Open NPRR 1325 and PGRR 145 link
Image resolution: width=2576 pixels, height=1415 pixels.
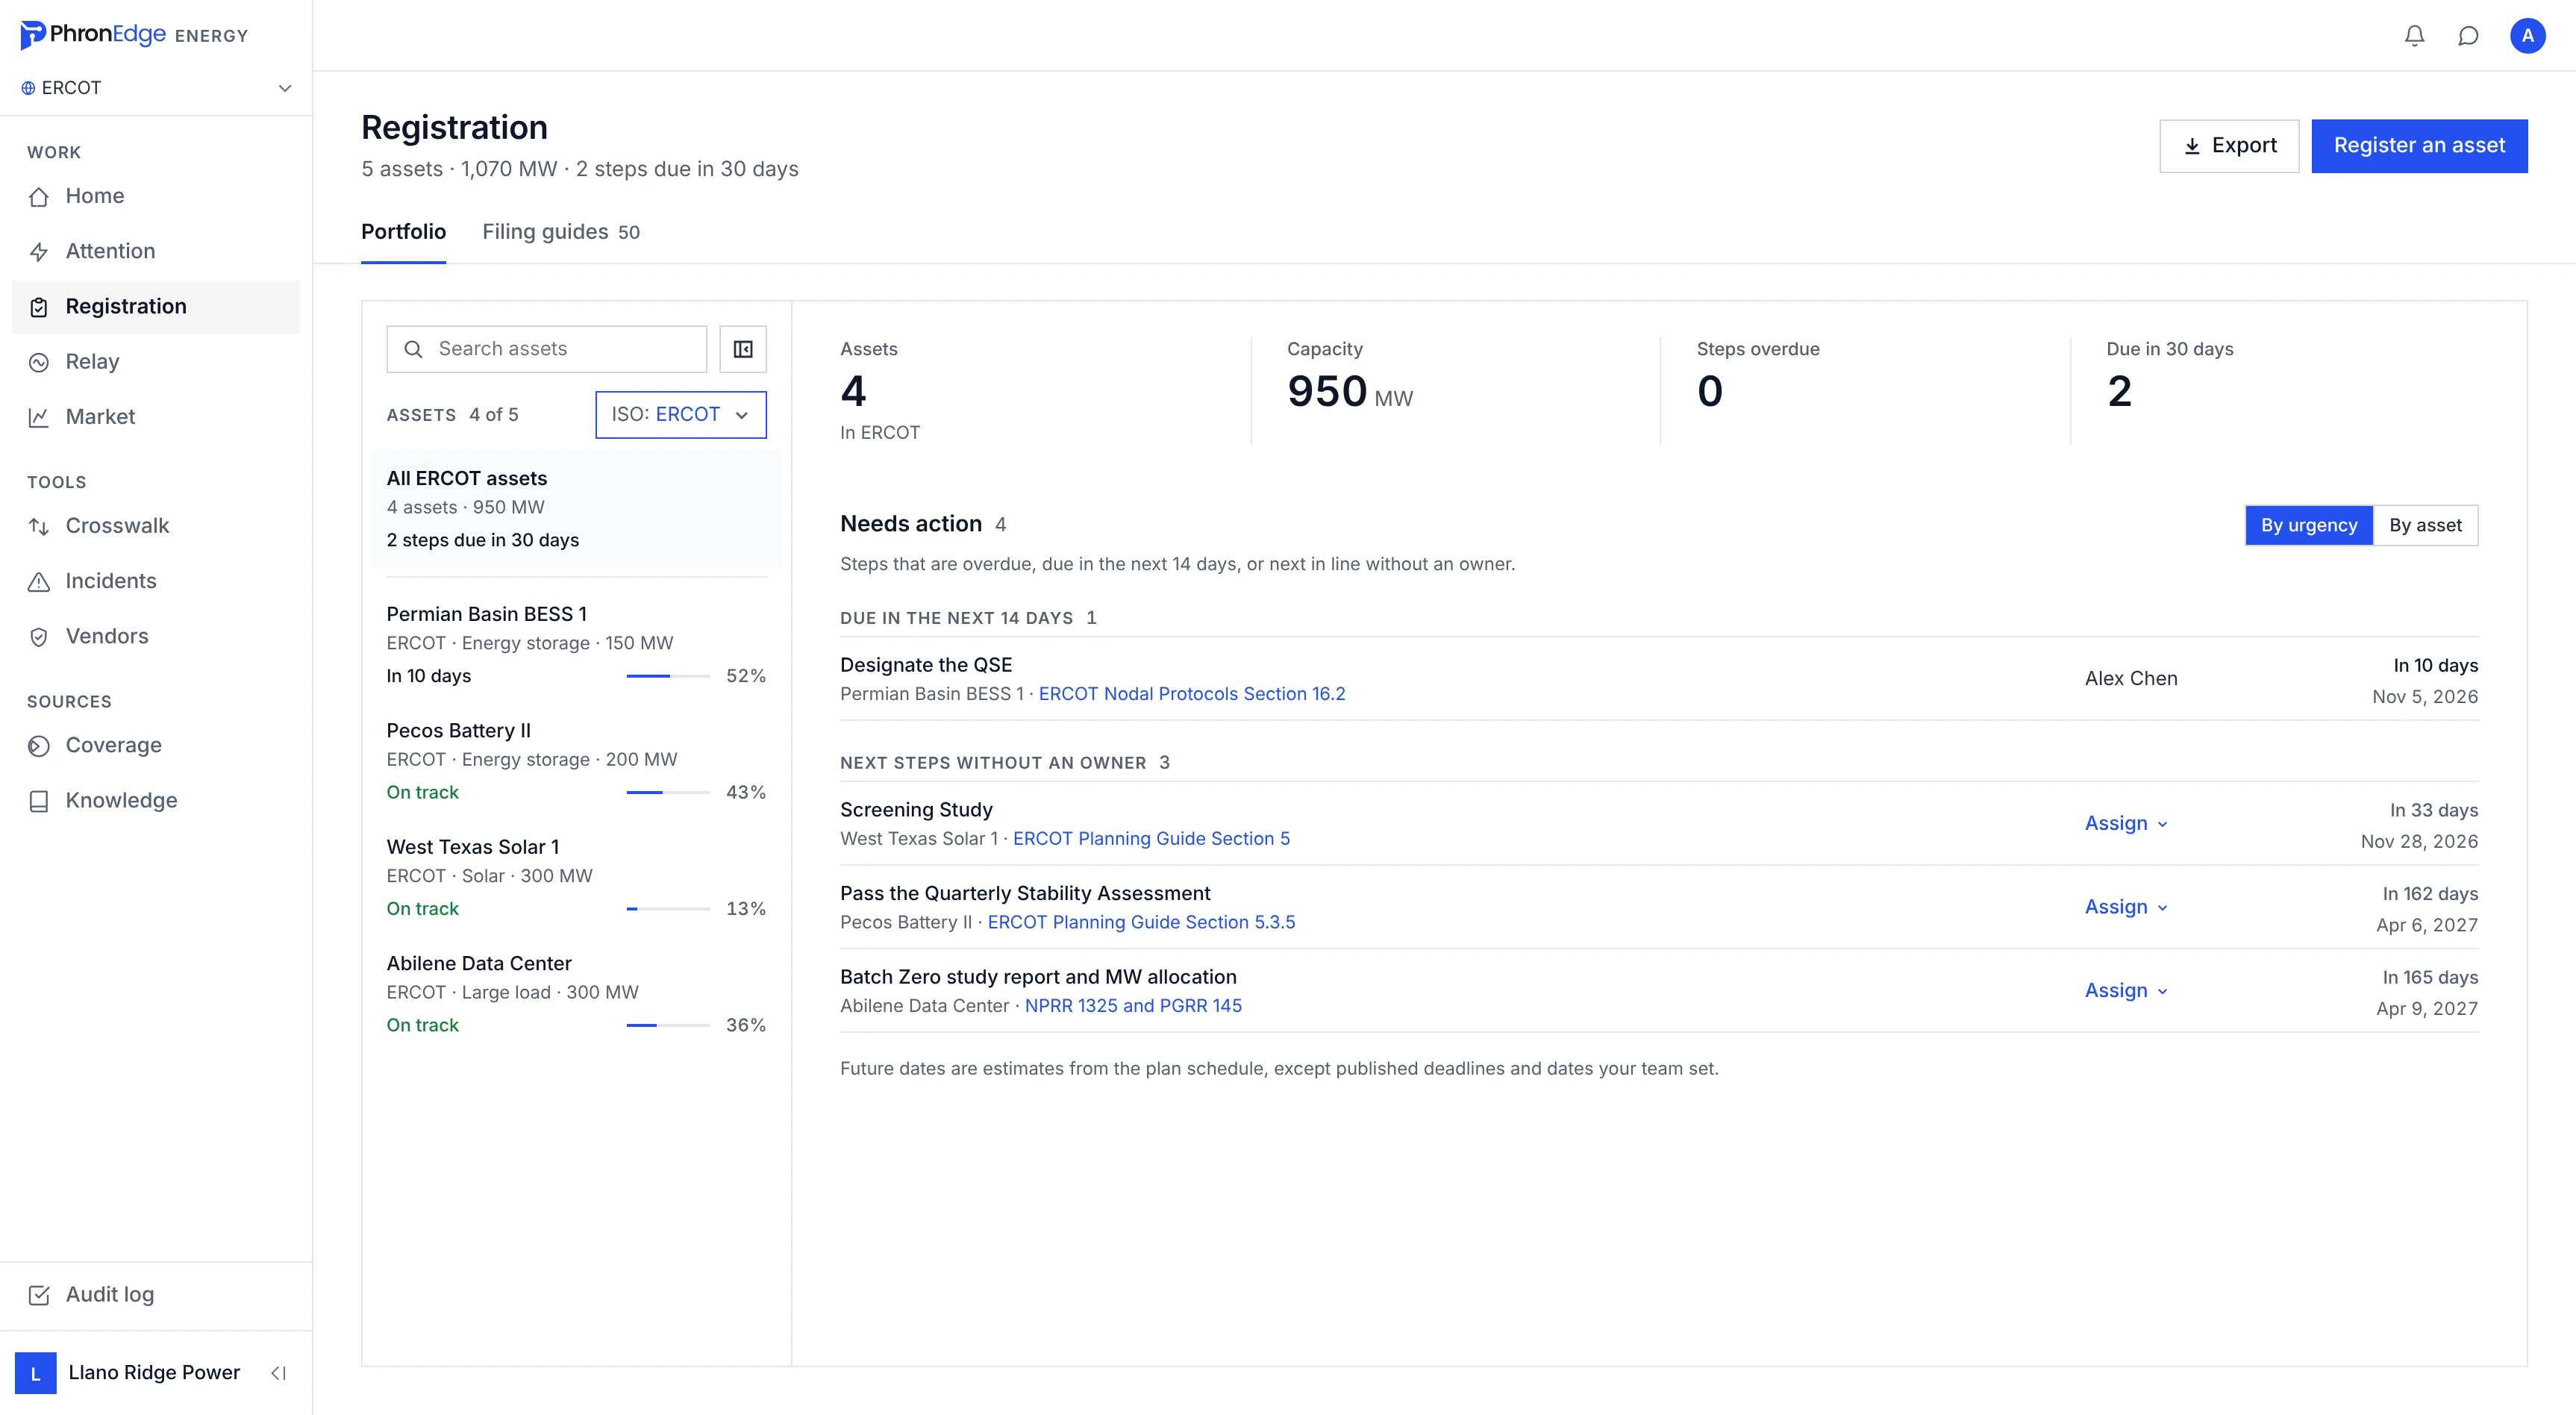pos(1133,1006)
